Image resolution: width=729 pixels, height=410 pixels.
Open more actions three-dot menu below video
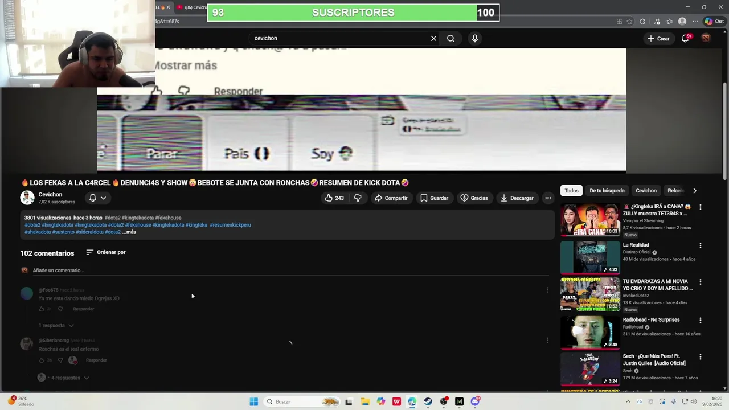[548, 198]
